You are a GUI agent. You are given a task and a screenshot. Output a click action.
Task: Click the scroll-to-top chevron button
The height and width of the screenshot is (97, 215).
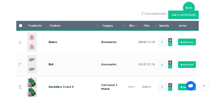(204, 86)
